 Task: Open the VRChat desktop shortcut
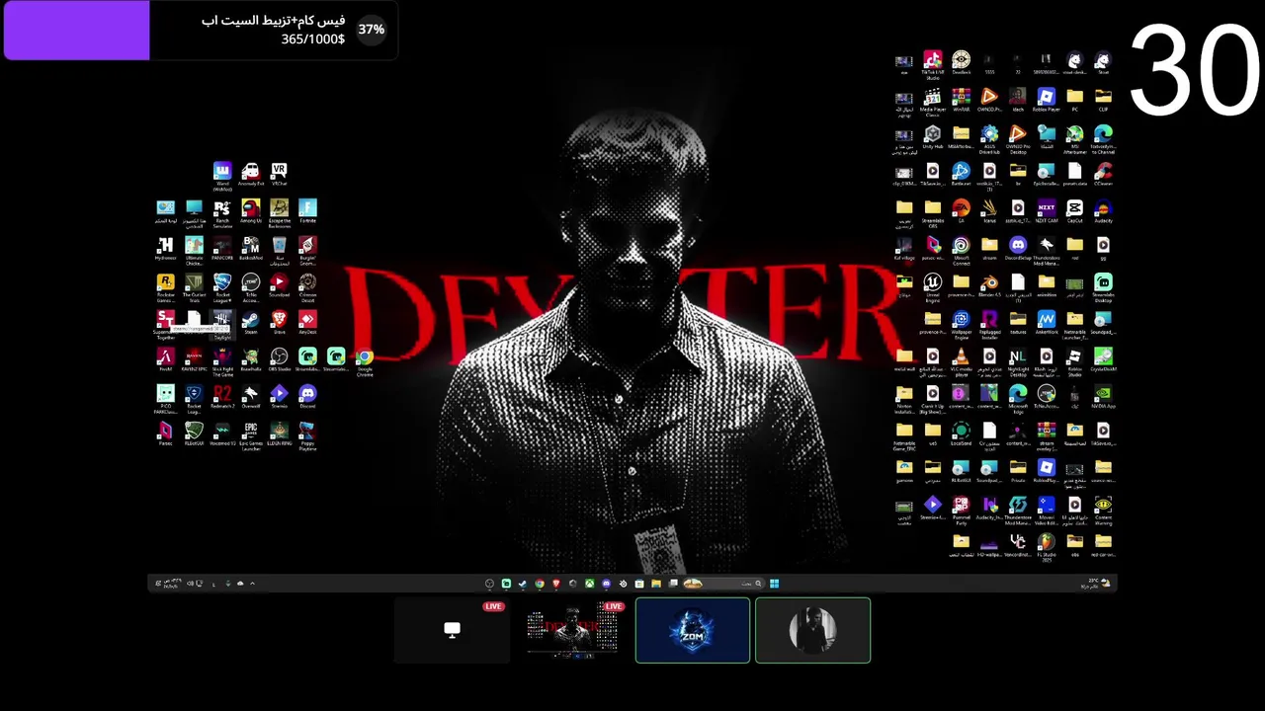pos(279,175)
